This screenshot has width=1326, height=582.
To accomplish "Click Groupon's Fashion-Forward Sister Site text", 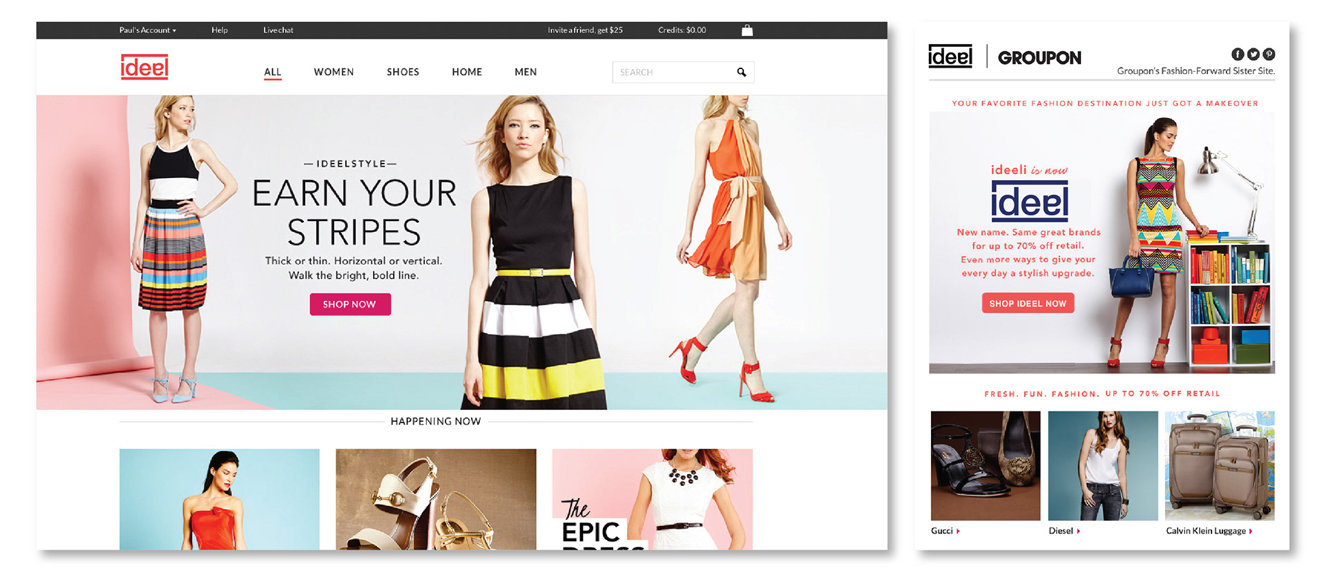I will click(x=1196, y=71).
